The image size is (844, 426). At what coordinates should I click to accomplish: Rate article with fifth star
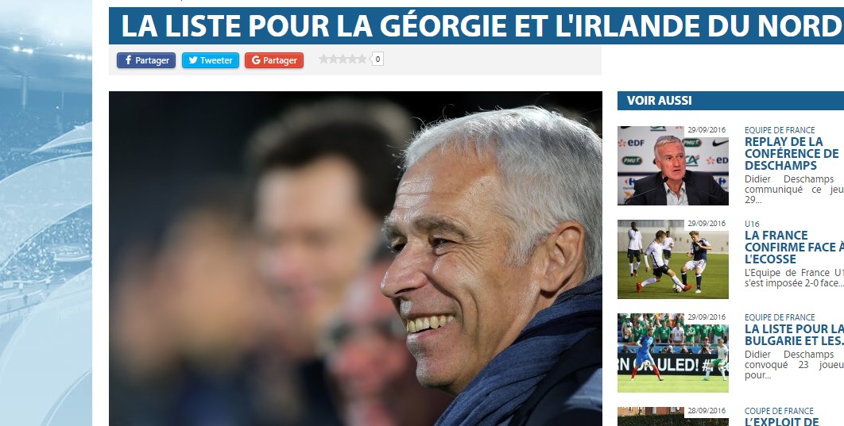coord(362,59)
